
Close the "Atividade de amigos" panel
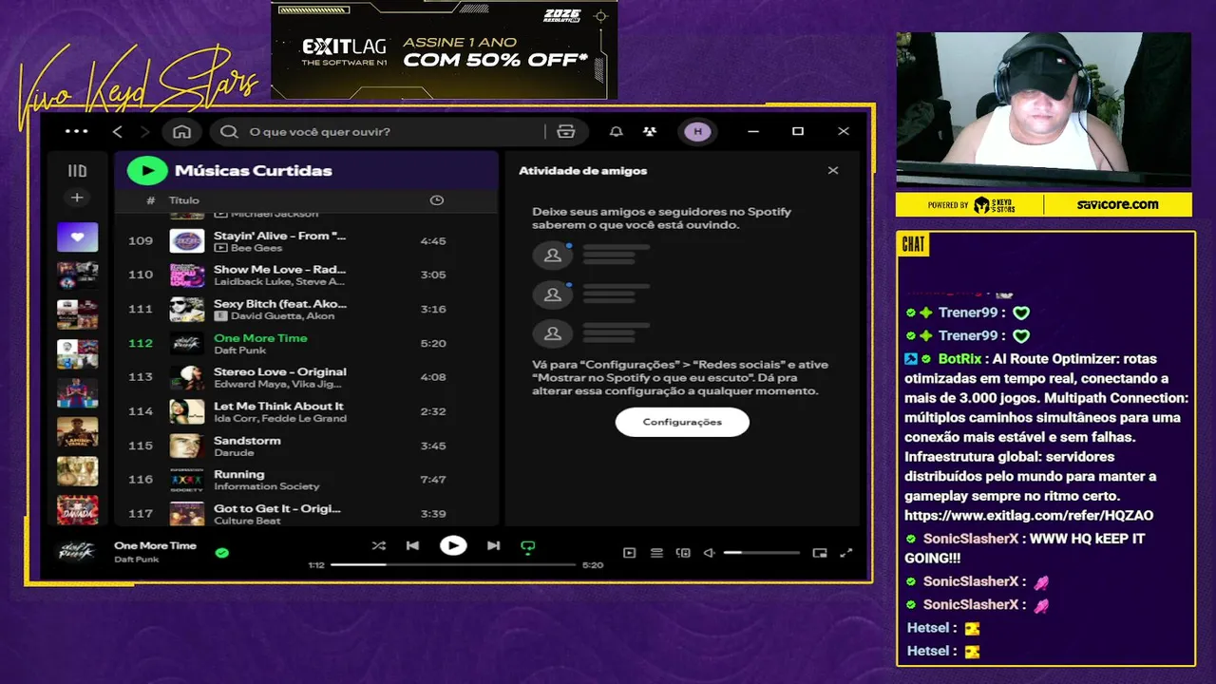coord(833,171)
